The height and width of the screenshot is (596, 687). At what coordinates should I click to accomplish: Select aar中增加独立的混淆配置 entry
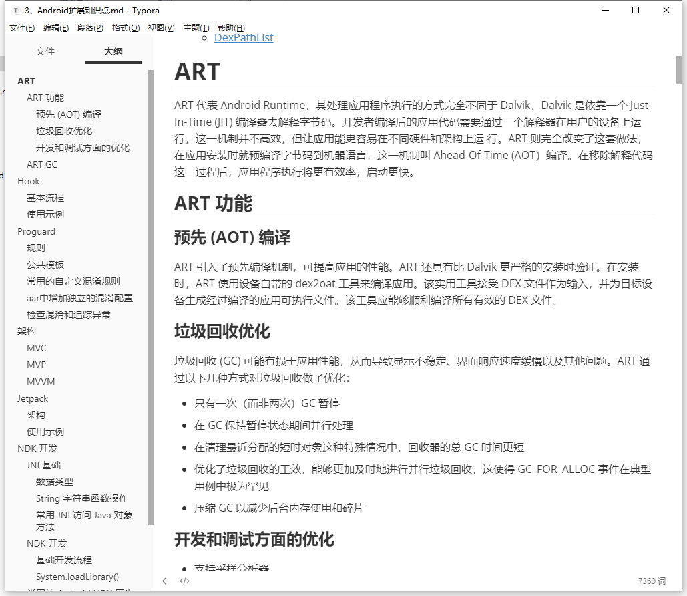click(79, 298)
